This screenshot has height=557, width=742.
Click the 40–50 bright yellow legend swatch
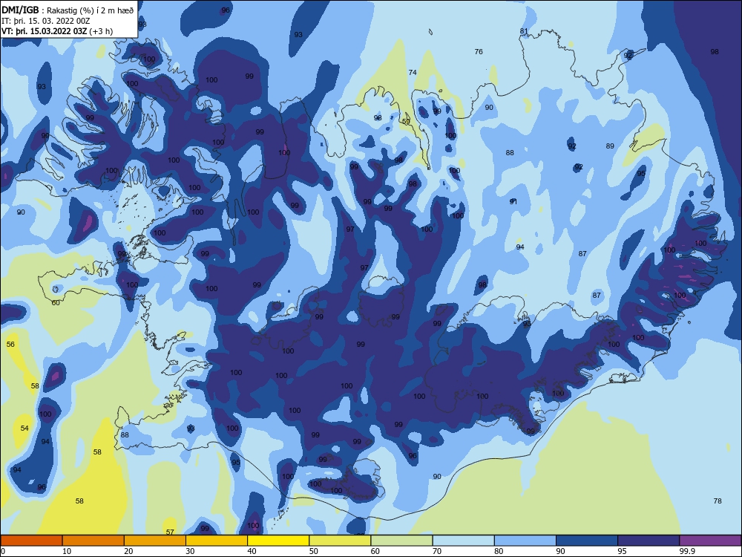click(x=278, y=541)
